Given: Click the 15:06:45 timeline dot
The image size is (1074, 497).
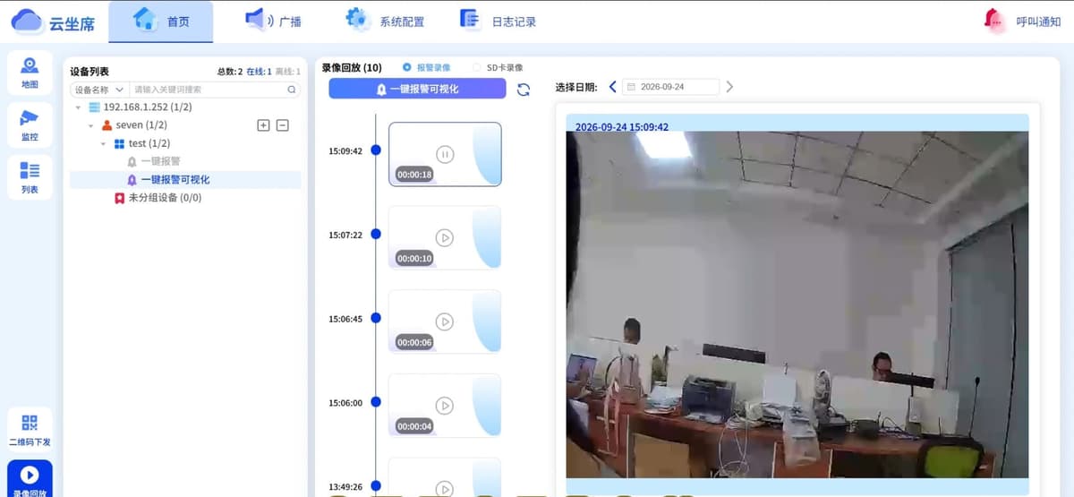Looking at the screenshot, I should (x=376, y=319).
